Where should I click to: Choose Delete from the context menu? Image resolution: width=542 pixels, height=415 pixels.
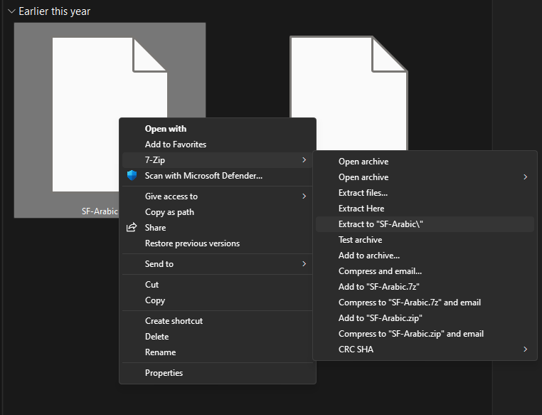coord(218,337)
